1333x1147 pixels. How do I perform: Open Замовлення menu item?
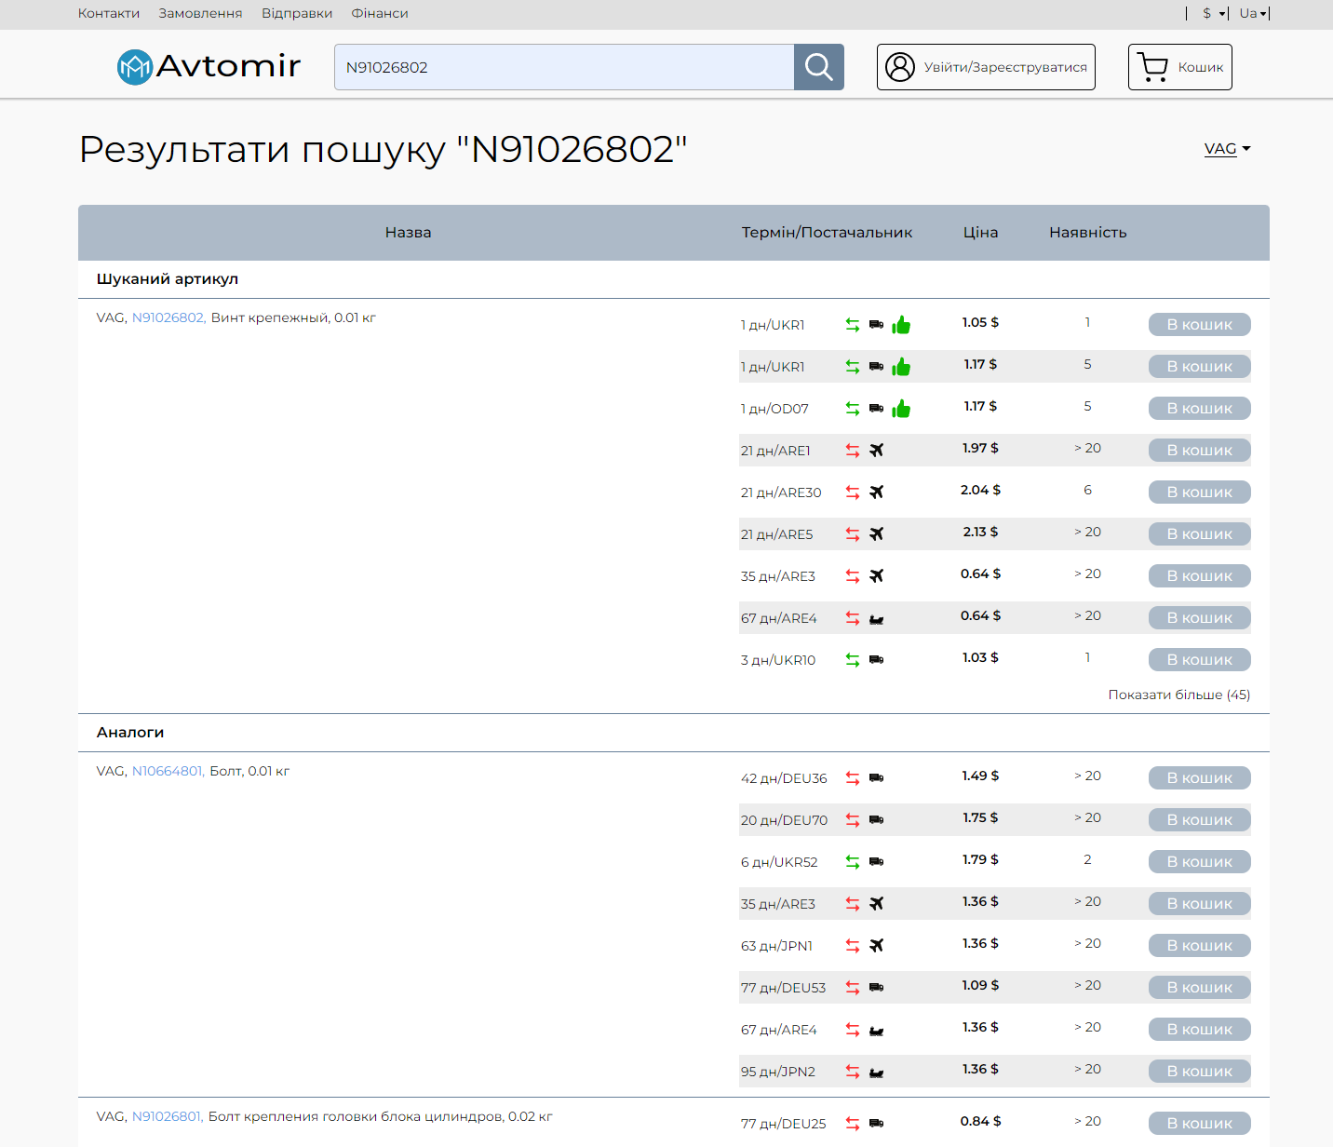click(x=200, y=13)
